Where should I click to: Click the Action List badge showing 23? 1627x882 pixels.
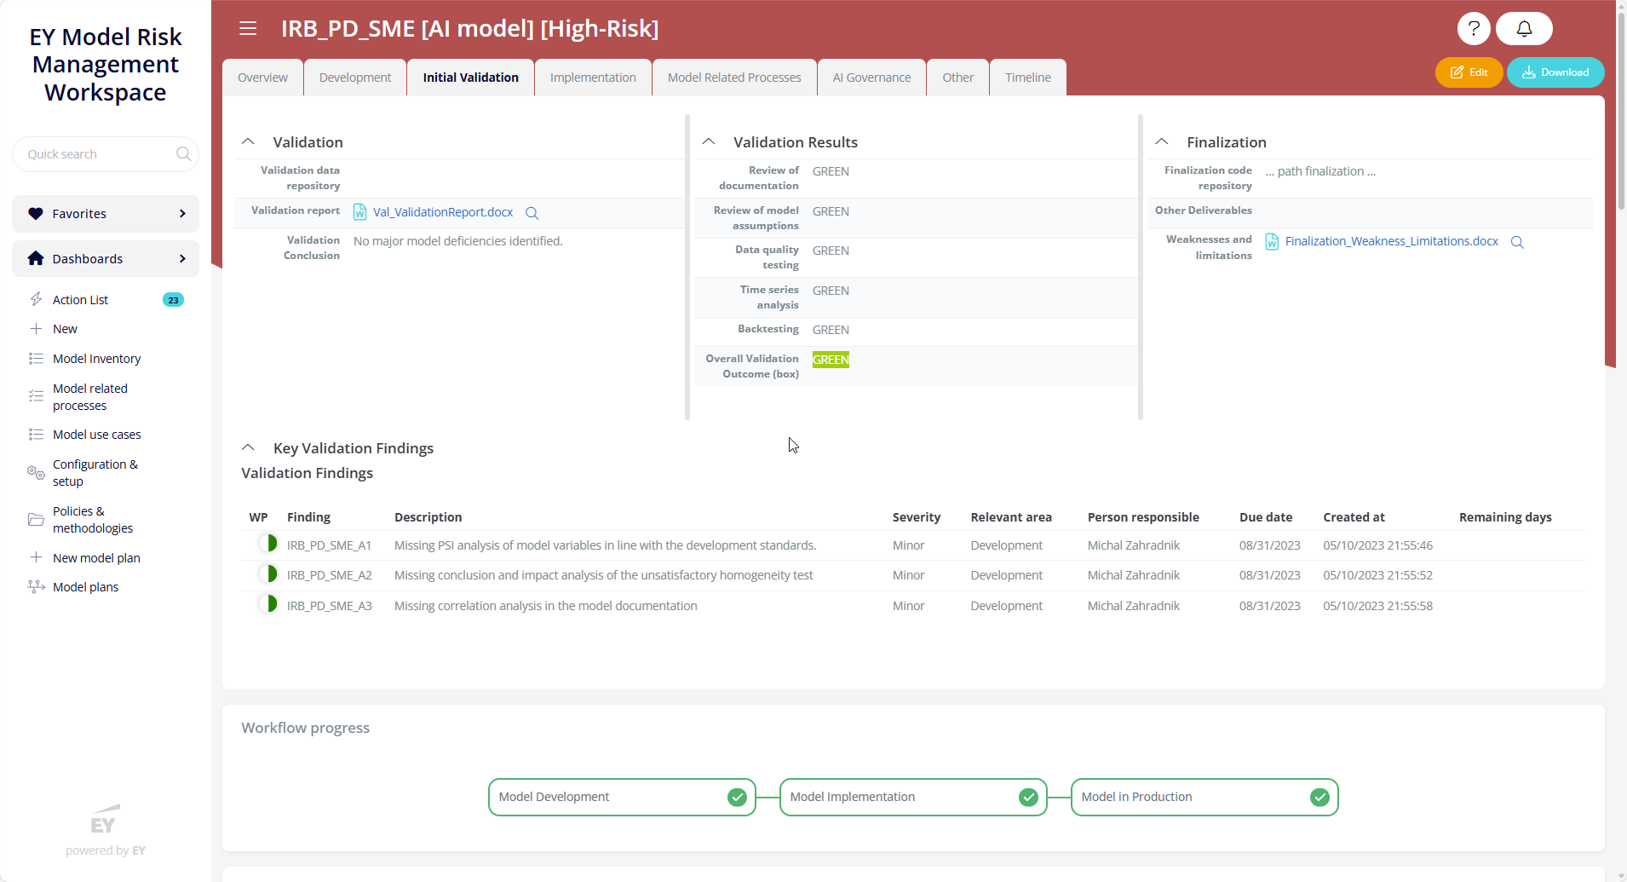[x=173, y=300]
